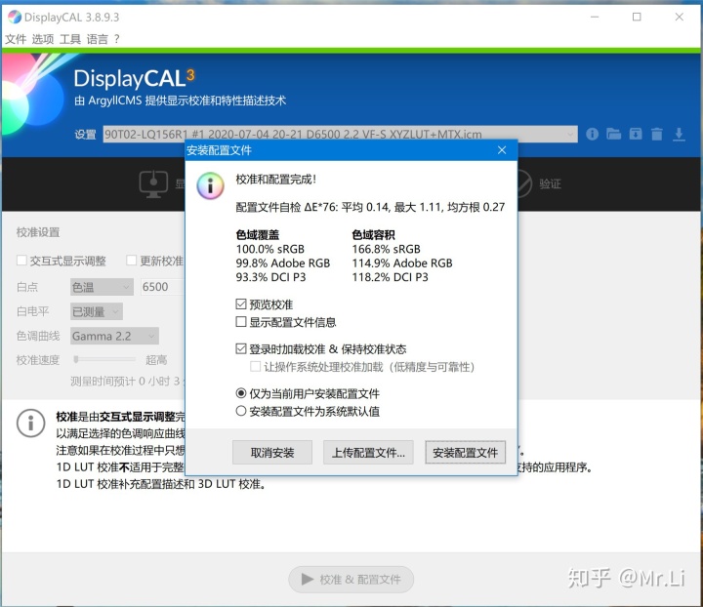
Task: Open the 设置 profile file dropdown
Action: tap(341, 134)
